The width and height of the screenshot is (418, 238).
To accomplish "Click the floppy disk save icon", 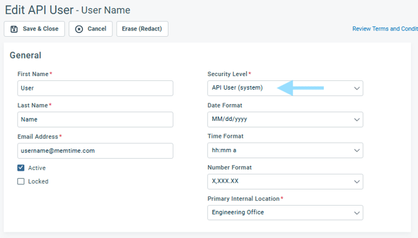I will 14,29.
